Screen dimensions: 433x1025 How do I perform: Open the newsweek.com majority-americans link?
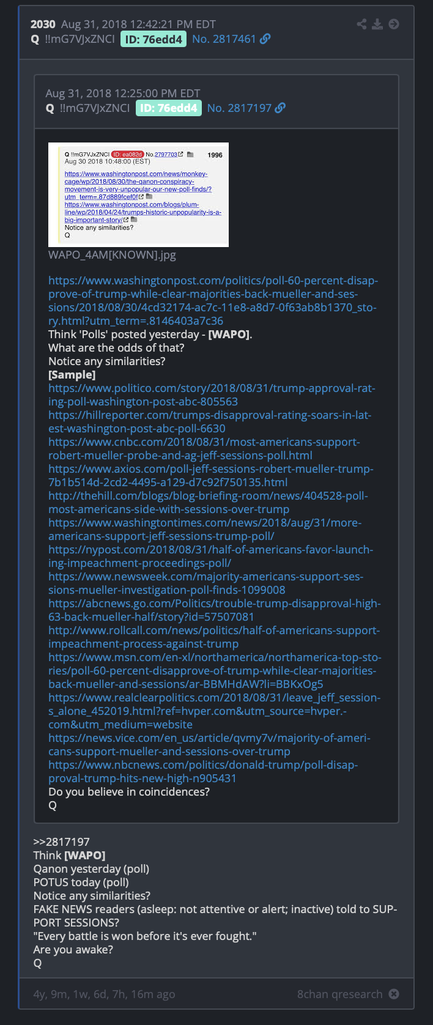click(x=206, y=583)
